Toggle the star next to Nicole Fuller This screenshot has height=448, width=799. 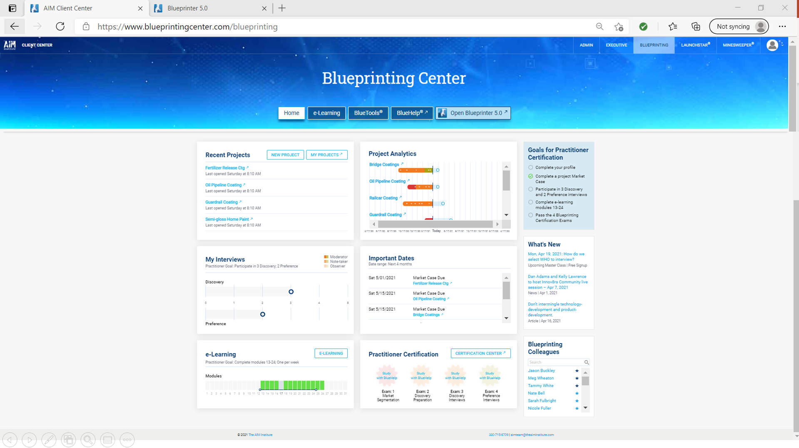(x=577, y=408)
